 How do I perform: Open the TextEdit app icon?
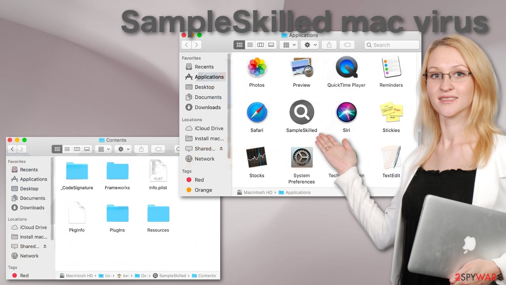click(x=391, y=158)
